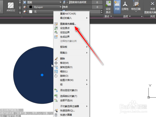Click the hatch color icon beside ByLayer
Viewport: 156px width, 117px height.
tap(25, 7)
